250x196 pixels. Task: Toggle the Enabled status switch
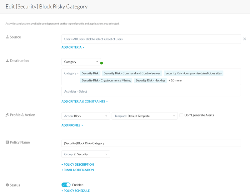point(66,185)
